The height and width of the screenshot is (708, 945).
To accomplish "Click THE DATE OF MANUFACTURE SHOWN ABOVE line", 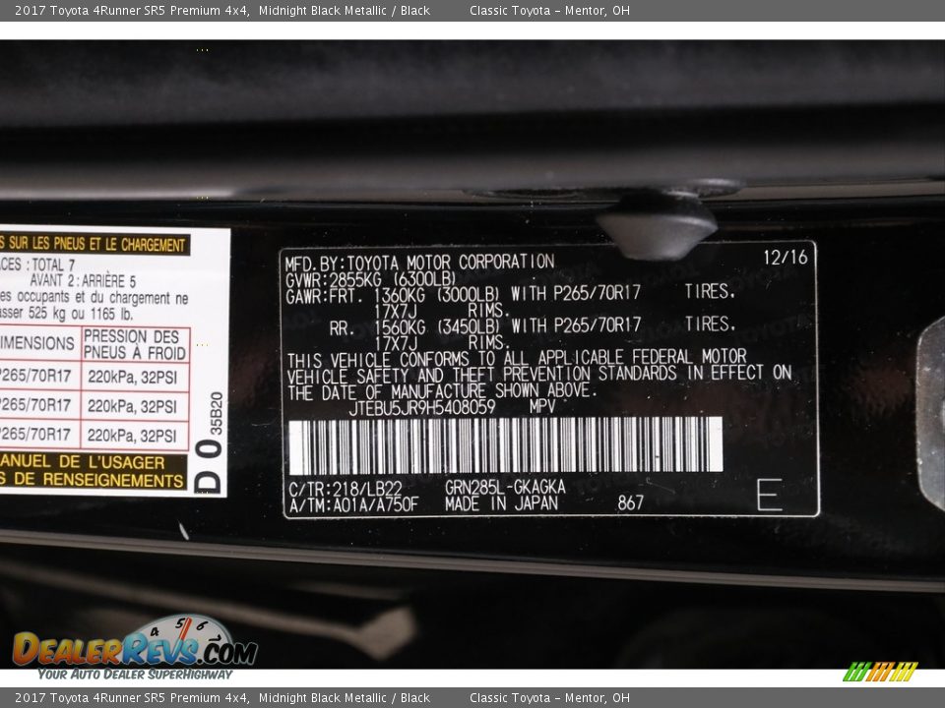I will (442, 392).
